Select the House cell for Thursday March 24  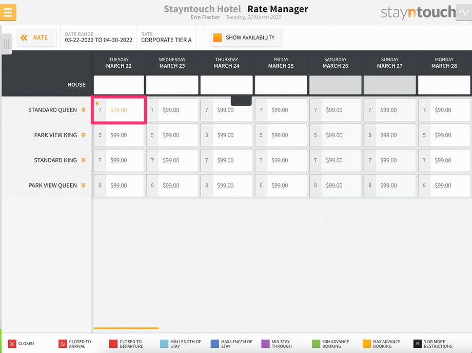click(x=227, y=85)
